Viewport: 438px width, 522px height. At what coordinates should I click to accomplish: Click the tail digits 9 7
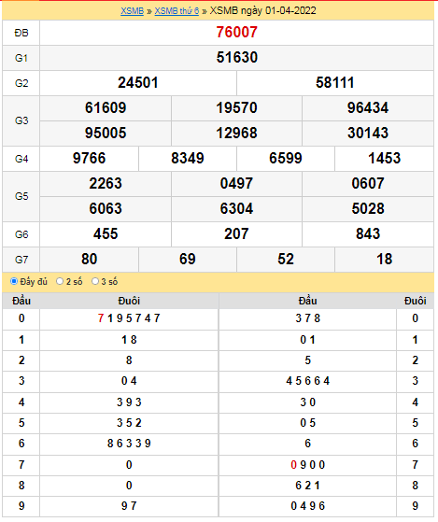coord(129,506)
